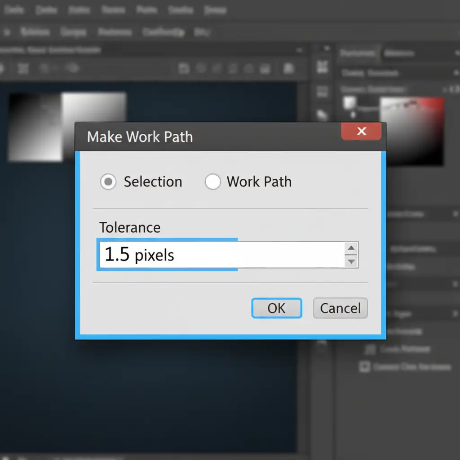Screen dimensions: 460x460
Task: Pick a color in the red gradient field
Action: tap(411, 130)
